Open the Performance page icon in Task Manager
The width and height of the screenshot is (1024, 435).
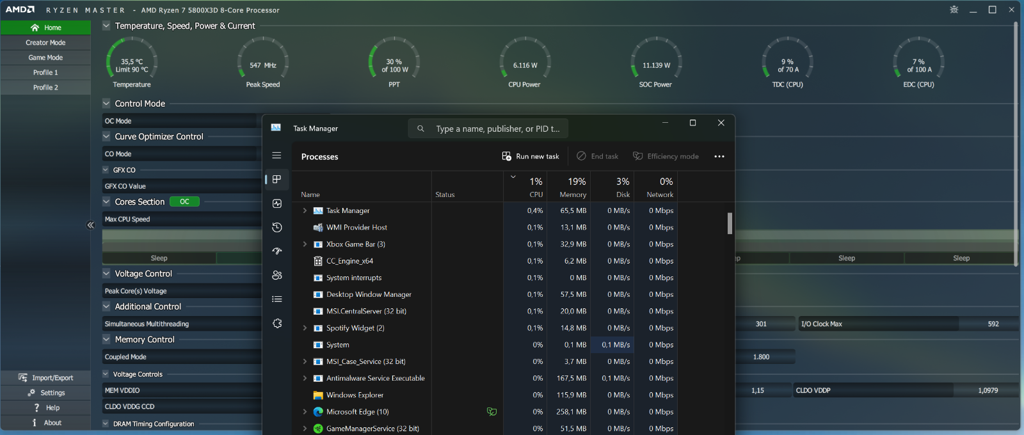pos(276,203)
